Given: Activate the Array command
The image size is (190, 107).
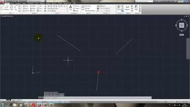Looking at the screenshot, I should point(39,11).
